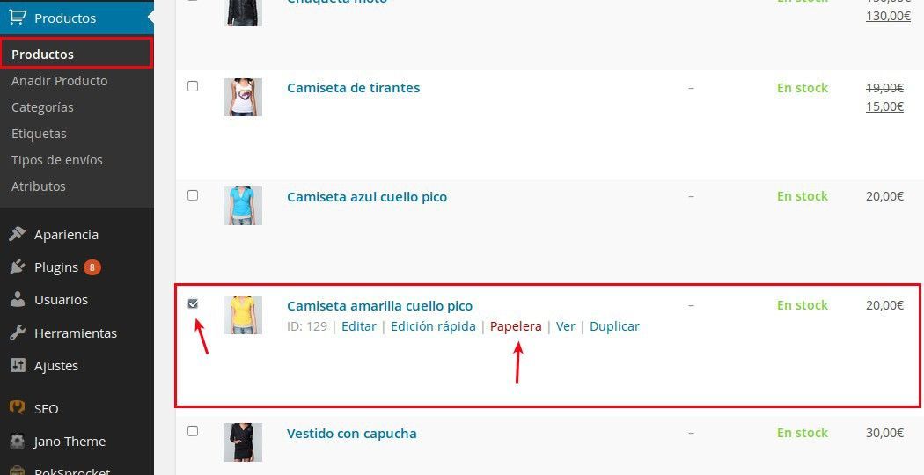Check the Camiseta de tirantes checkbox
This screenshot has height=475, width=924.
coord(193,86)
